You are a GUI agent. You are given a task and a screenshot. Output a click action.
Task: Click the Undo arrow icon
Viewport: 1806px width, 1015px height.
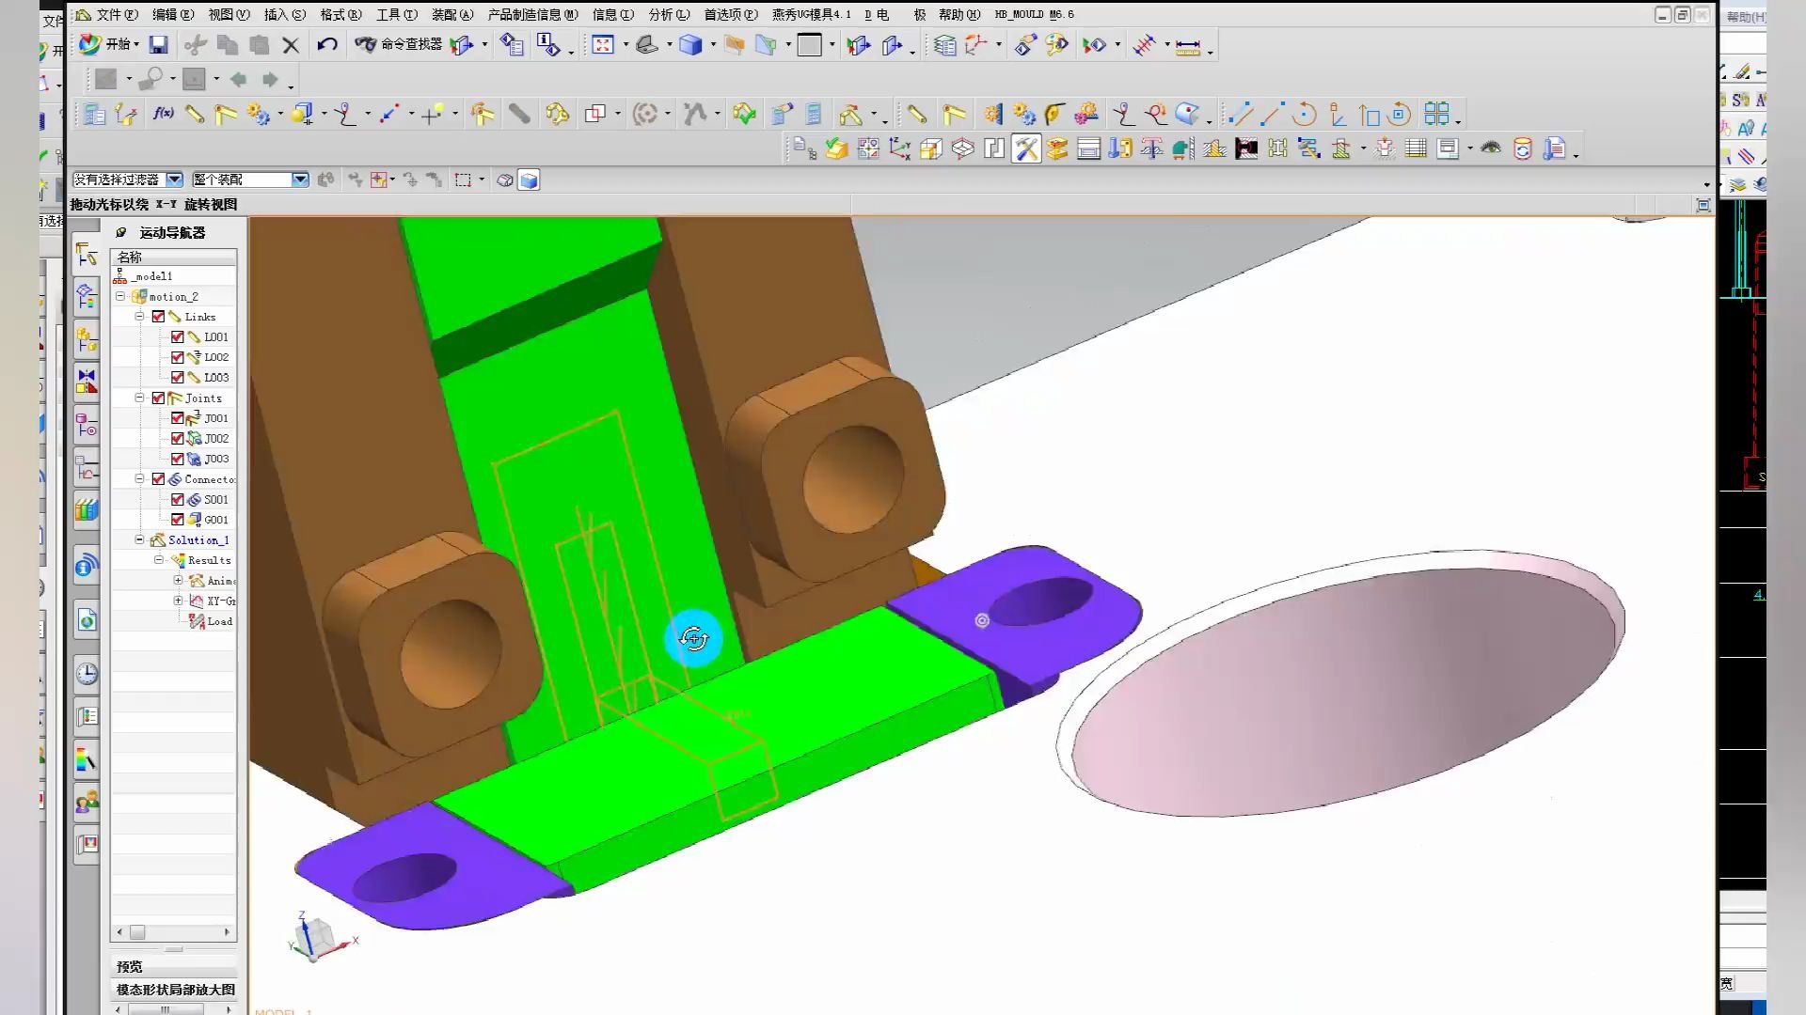[326, 44]
